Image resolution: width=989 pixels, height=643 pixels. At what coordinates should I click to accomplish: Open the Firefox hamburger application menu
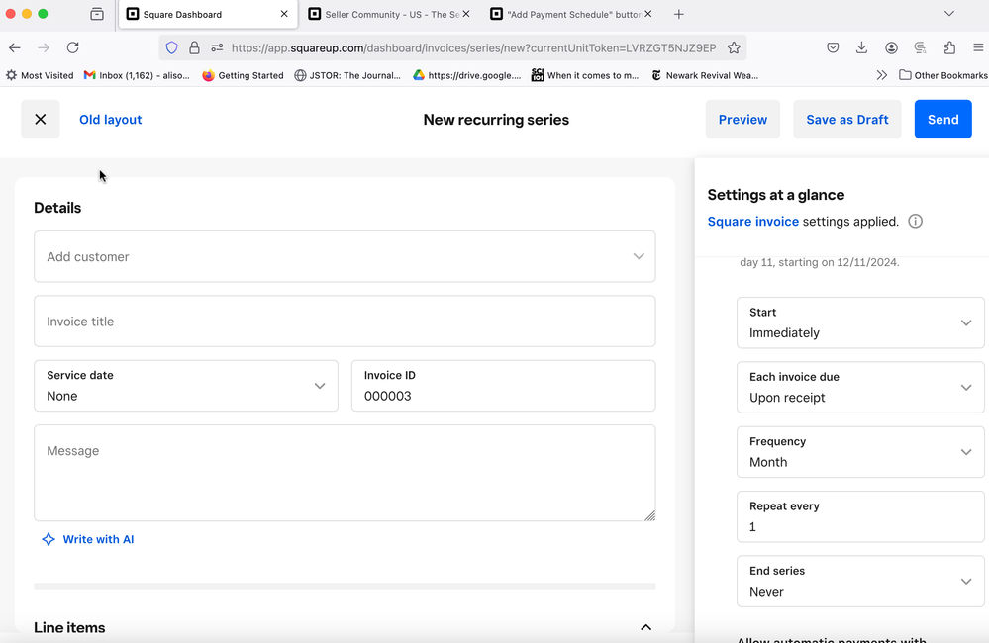pos(977,47)
